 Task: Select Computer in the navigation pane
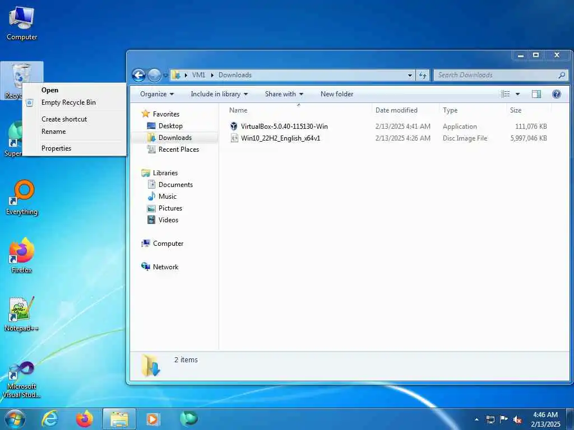168,244
